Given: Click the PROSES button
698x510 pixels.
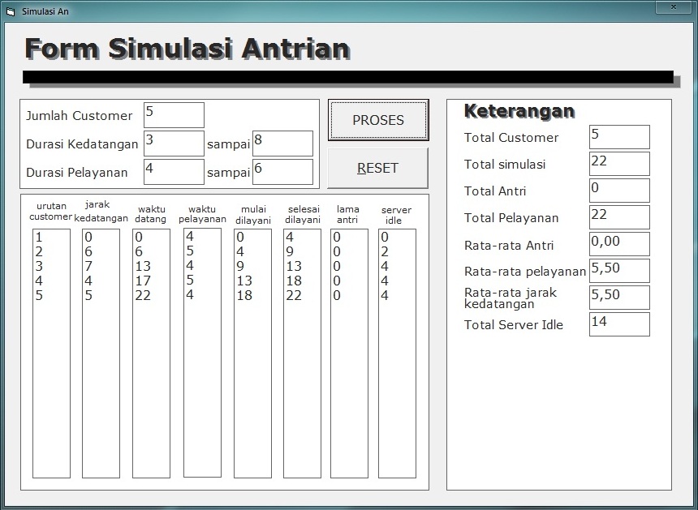Looking at the screenshot, I should coord(377,119).
